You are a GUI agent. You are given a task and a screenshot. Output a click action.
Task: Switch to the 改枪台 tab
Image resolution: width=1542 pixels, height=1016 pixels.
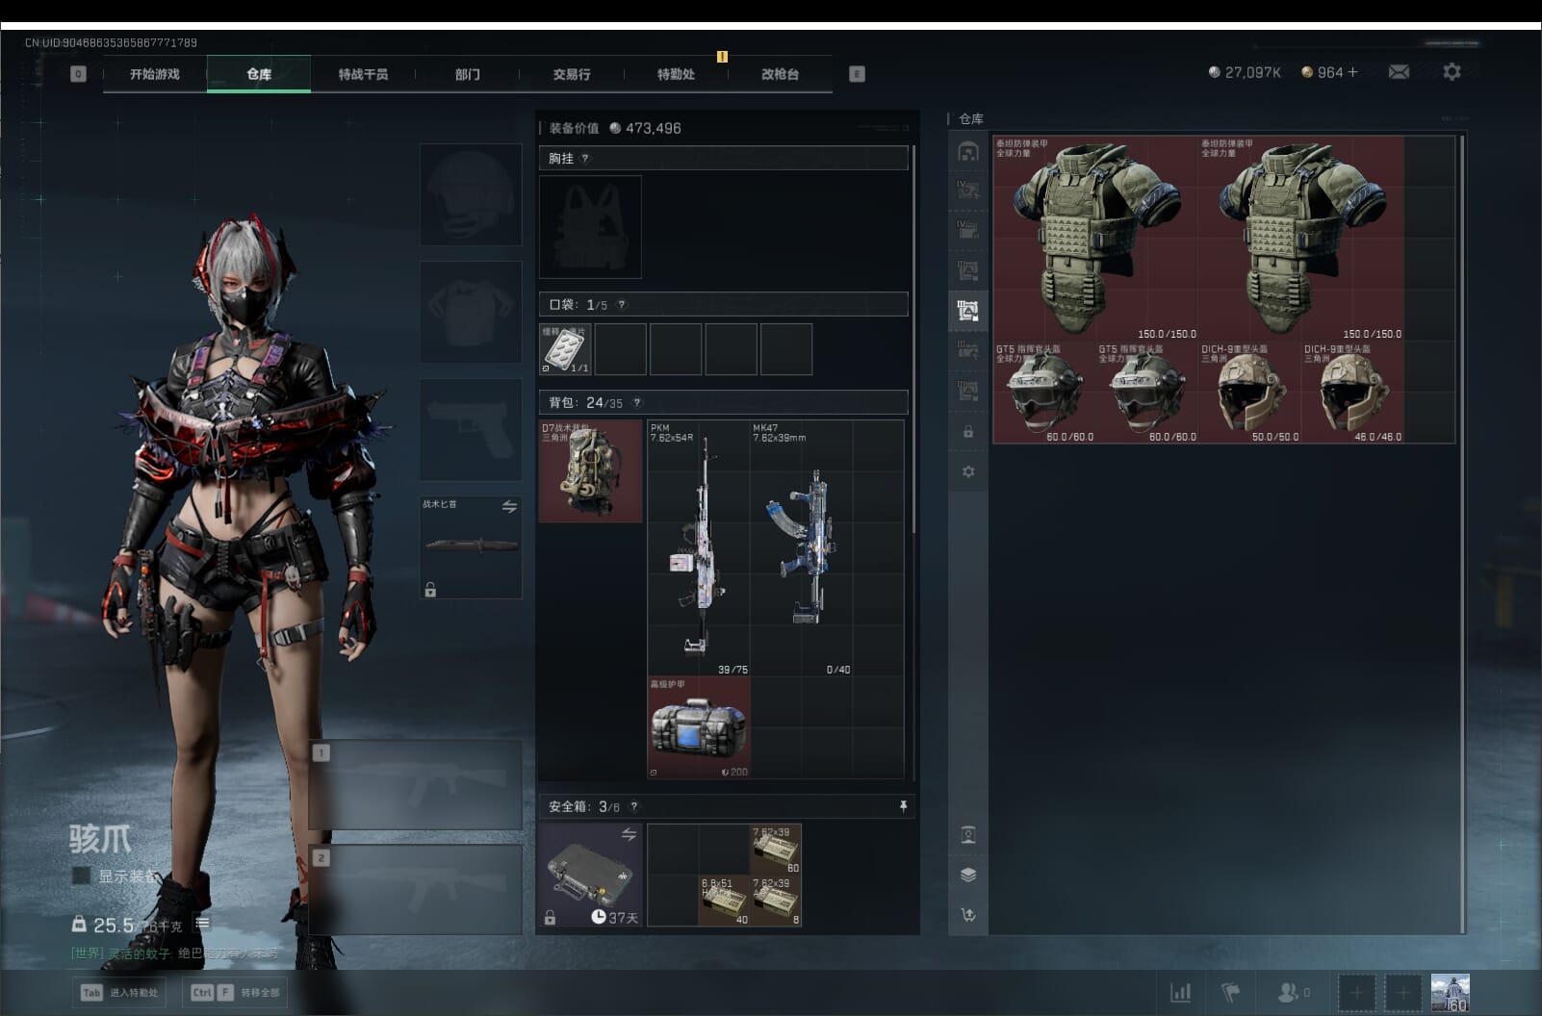click(780, 74)
